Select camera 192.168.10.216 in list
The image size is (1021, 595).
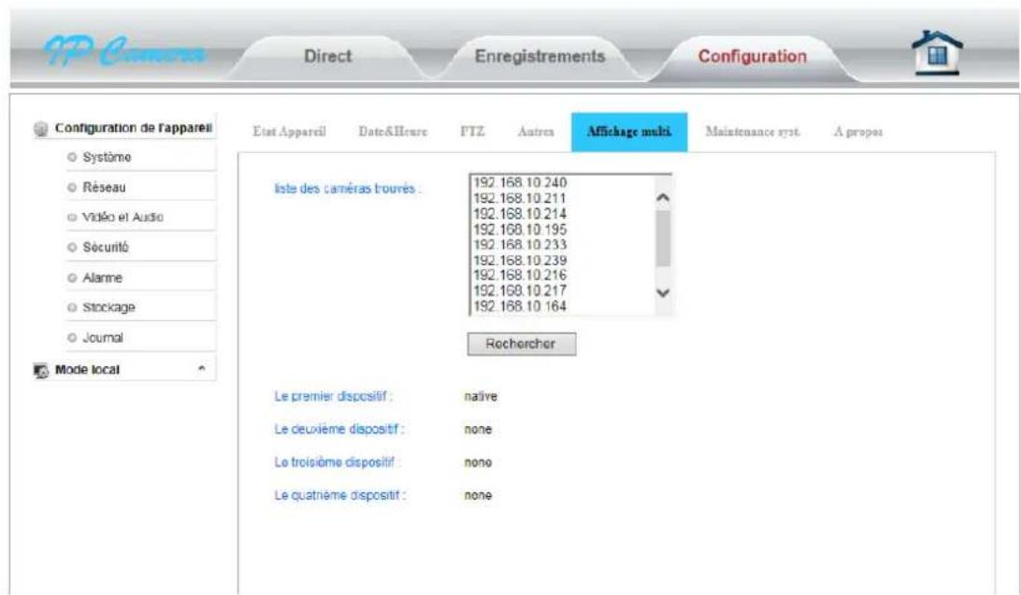(x=520, y=275)
